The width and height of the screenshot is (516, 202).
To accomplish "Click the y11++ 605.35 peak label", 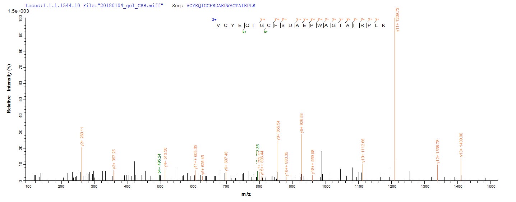I will click(195, 157).
